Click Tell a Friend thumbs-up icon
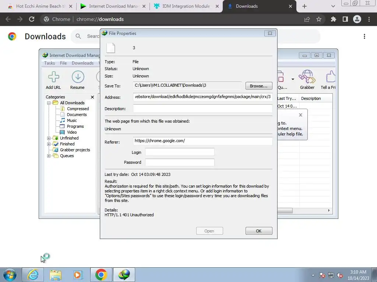This screenshot has width=377, height=282. coord(330,77)
